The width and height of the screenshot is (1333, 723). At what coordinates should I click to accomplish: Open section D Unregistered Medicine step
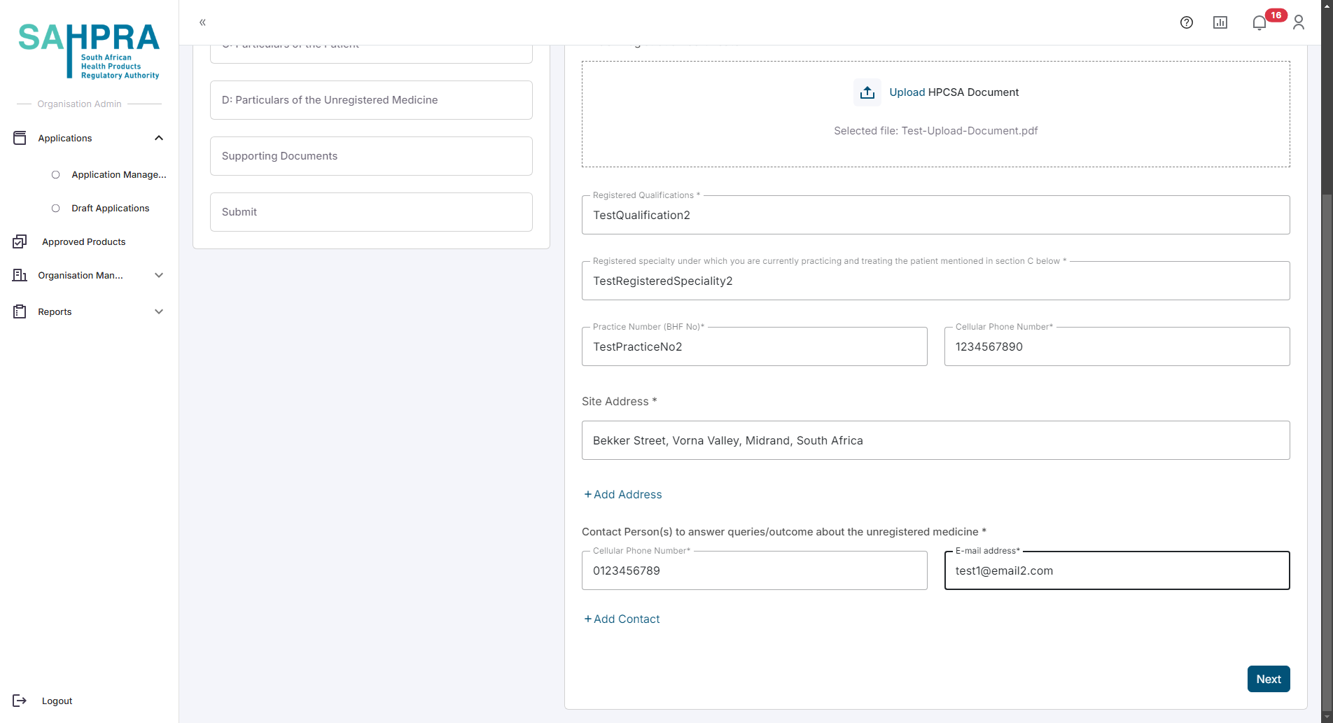[x=371, y=100]
